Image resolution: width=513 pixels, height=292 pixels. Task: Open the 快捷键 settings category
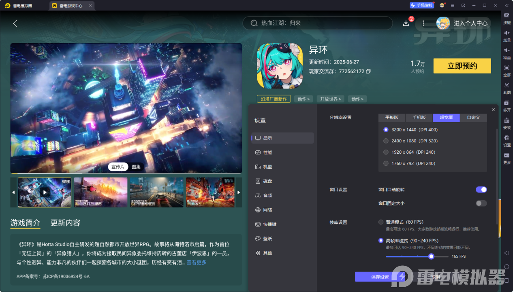pos(282,224)
